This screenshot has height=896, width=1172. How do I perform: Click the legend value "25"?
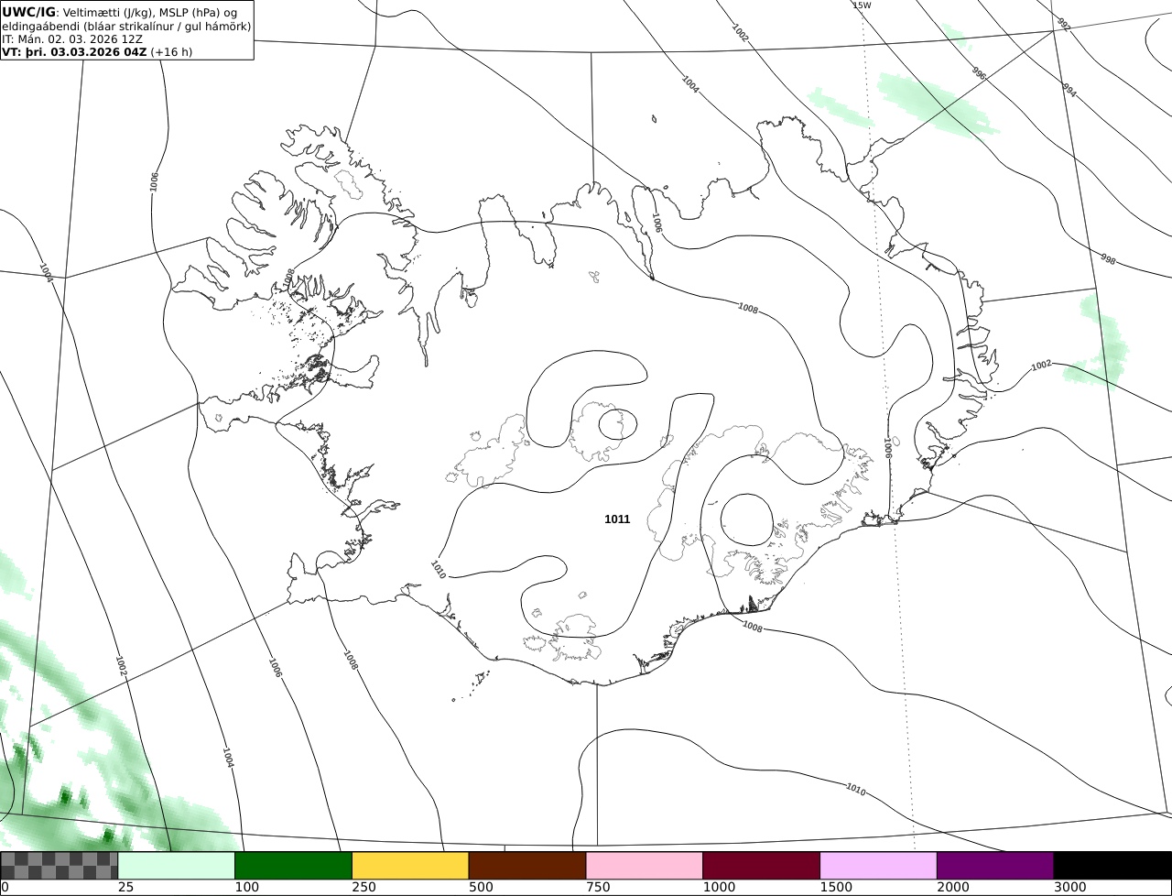click(x=125, y=887)
